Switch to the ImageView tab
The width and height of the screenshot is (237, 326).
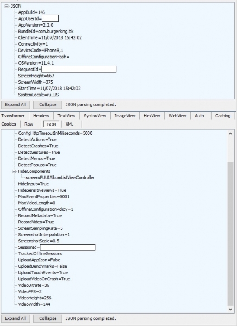click(125, 116)
